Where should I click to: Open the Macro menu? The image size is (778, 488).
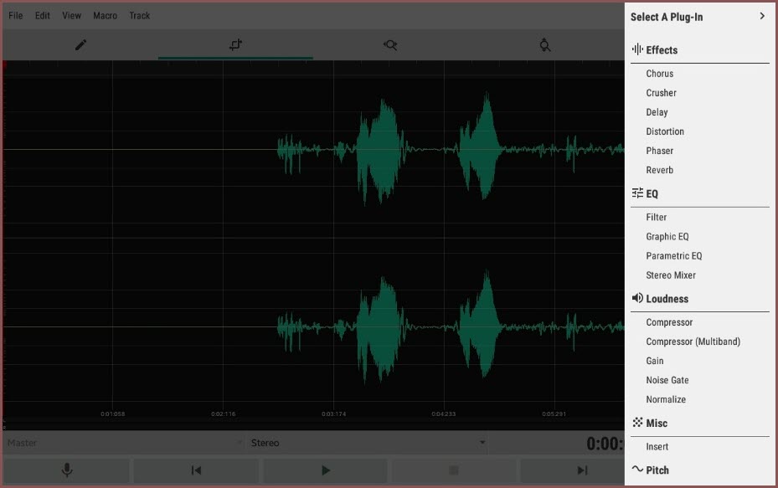click(106, 16)
